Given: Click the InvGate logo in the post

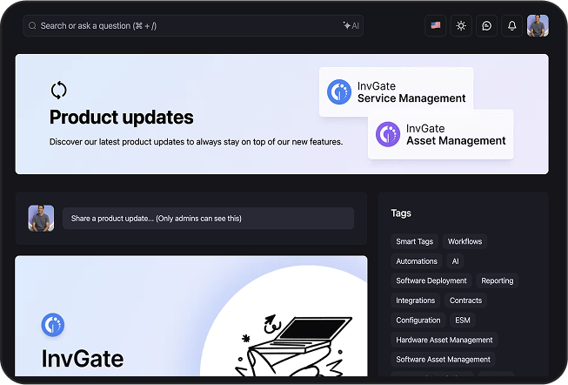Looking at the screenshot, I should [x=53, y=325].
